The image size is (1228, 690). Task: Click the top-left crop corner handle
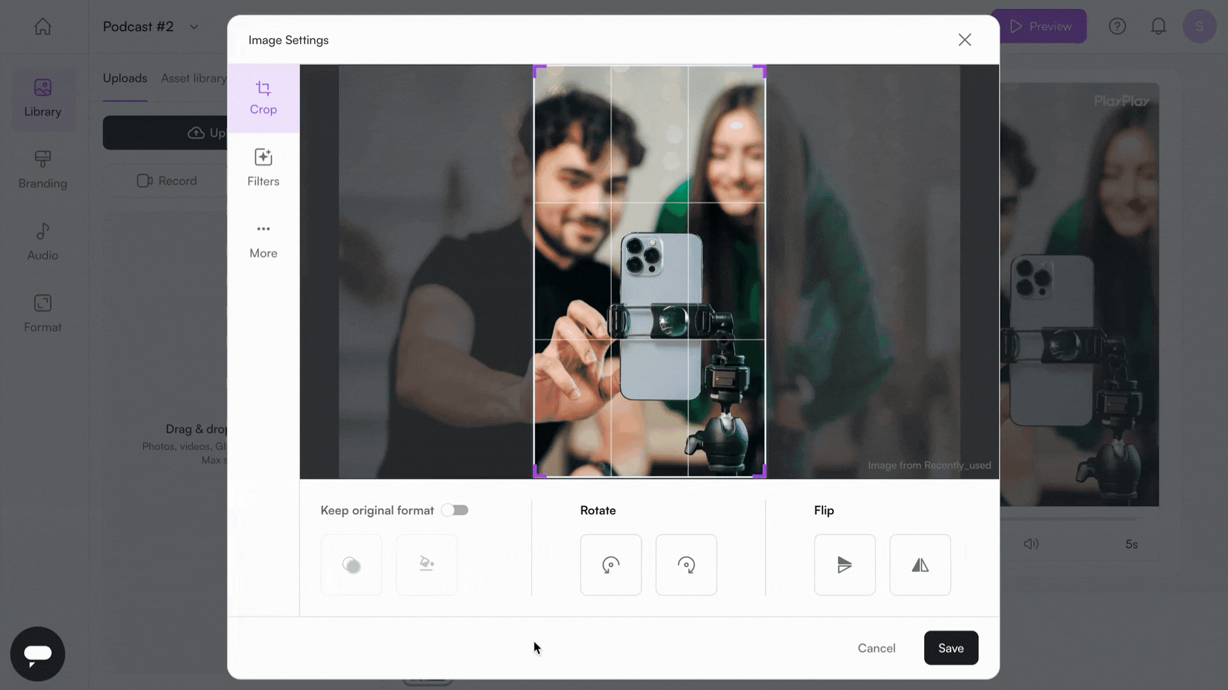coord(538,69)
